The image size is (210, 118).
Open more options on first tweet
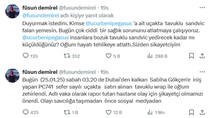point(202,8)
